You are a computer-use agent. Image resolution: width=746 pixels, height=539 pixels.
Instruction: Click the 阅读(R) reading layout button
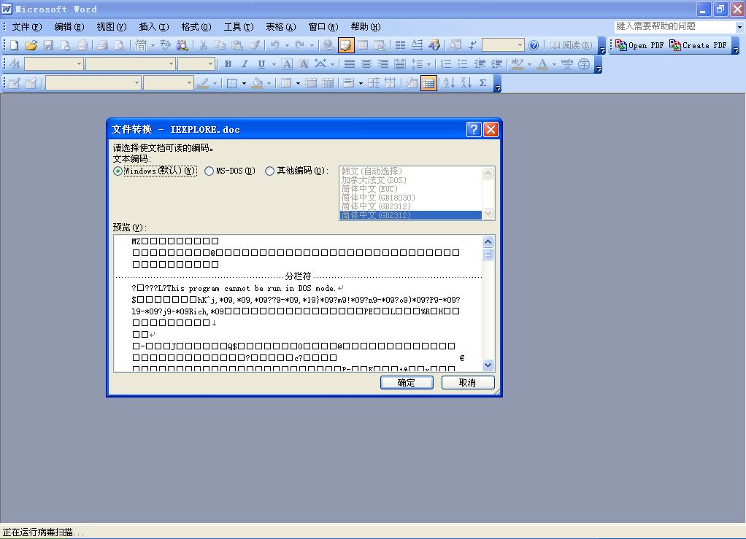[571, 45]
